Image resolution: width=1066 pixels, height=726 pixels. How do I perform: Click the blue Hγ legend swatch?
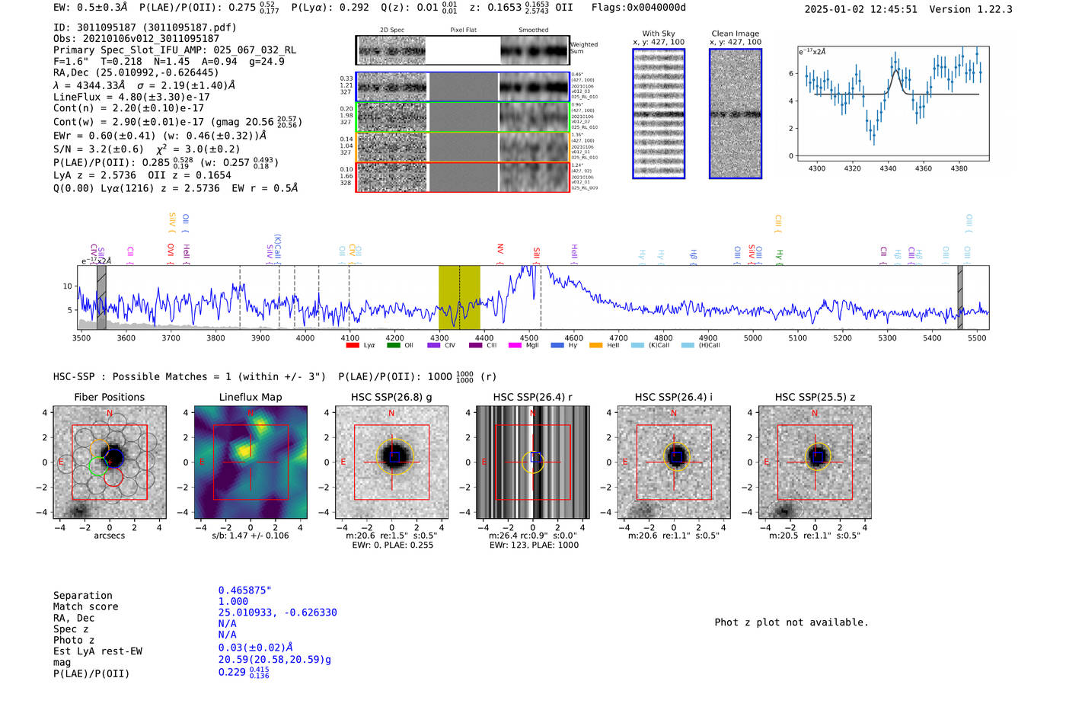tap(557, 346)
